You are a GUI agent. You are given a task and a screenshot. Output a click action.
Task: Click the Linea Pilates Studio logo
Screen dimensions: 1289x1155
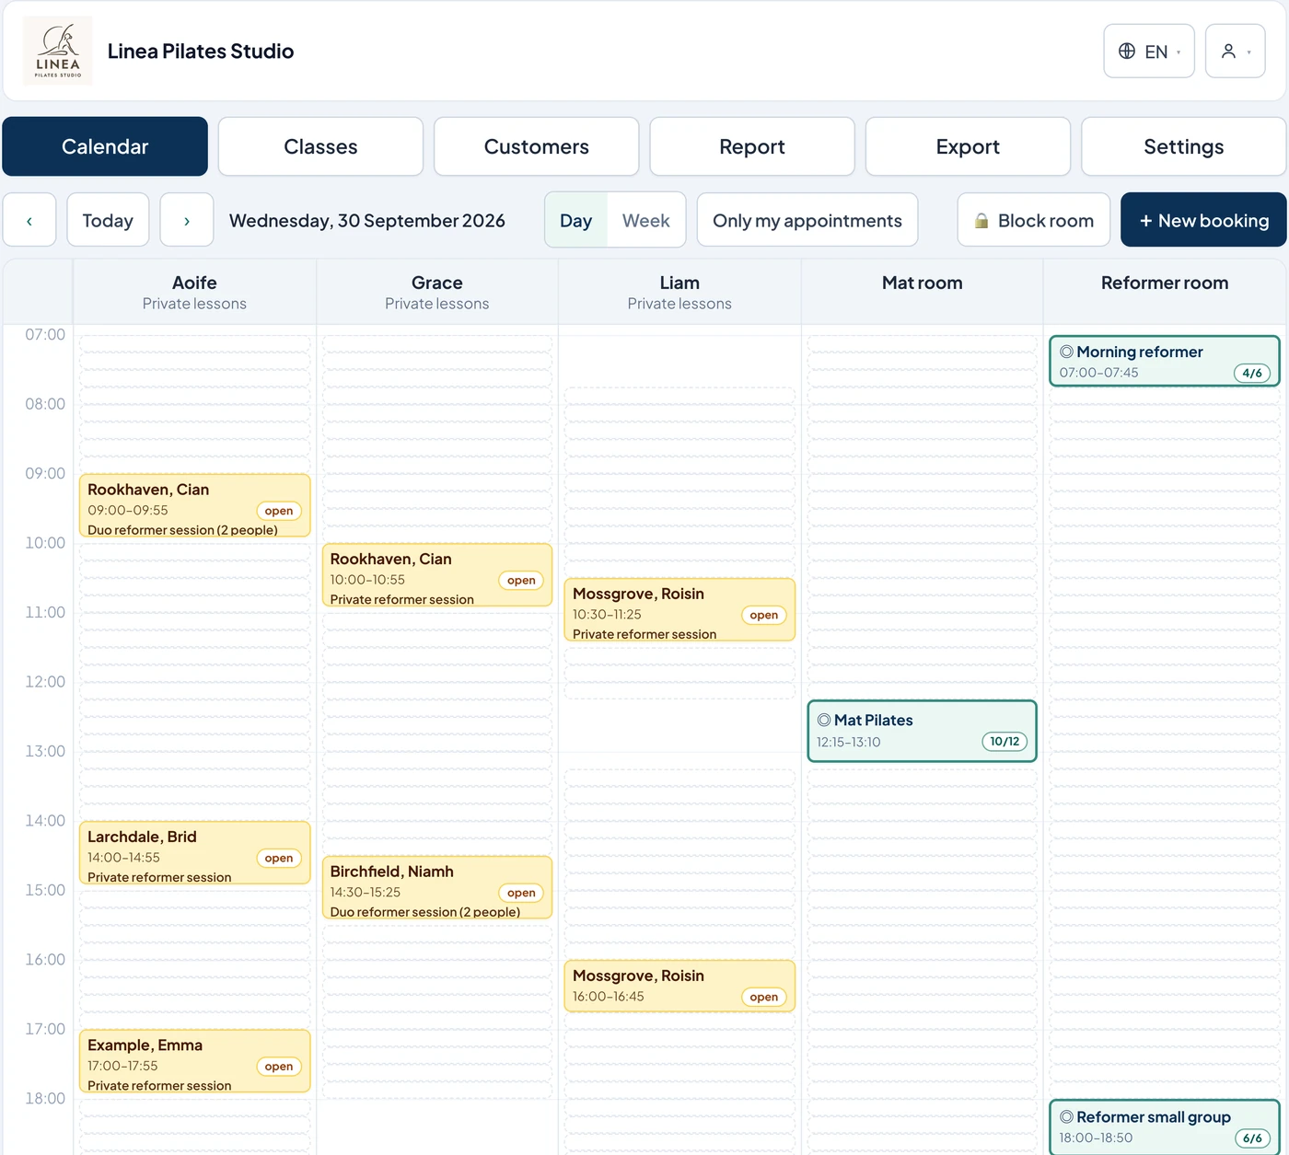(58, 52)
